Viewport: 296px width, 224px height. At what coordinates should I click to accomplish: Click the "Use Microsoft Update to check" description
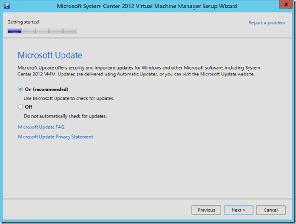point(69,98)
